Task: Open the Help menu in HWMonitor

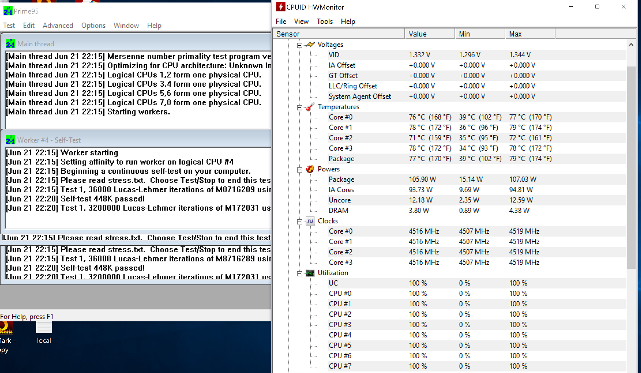Action: [x=348, y=21]
